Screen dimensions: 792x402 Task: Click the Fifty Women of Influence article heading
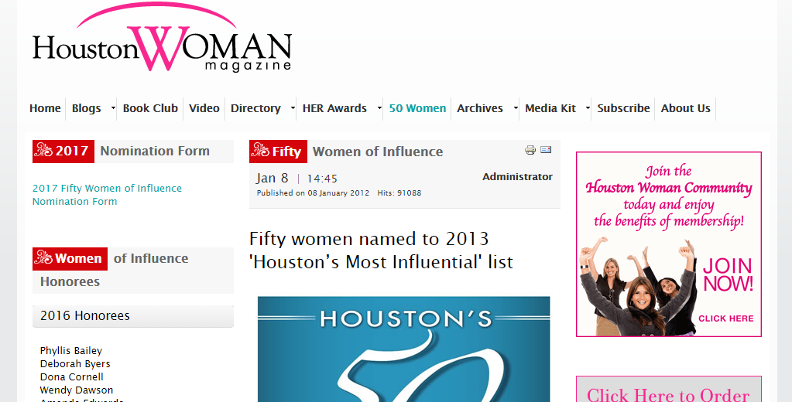(346, 152)
